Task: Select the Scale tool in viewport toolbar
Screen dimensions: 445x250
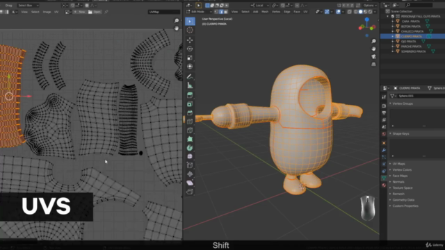Action: pos(190,58)
